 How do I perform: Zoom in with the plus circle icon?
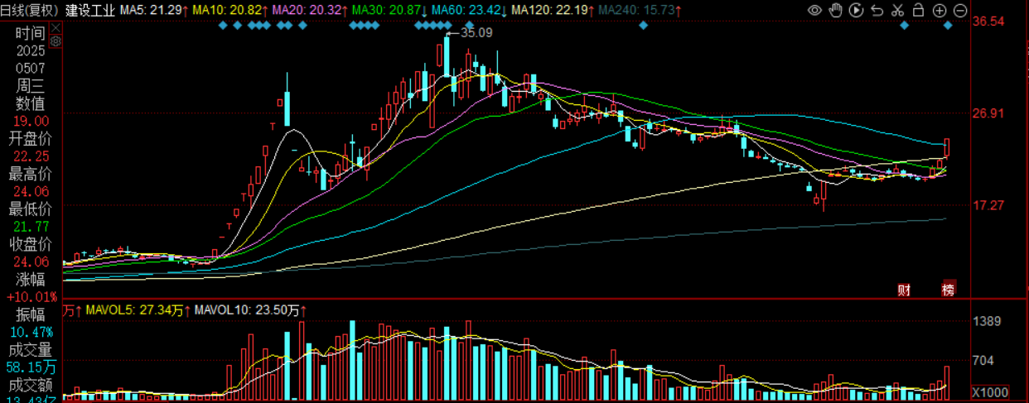[x=940, y=11]
